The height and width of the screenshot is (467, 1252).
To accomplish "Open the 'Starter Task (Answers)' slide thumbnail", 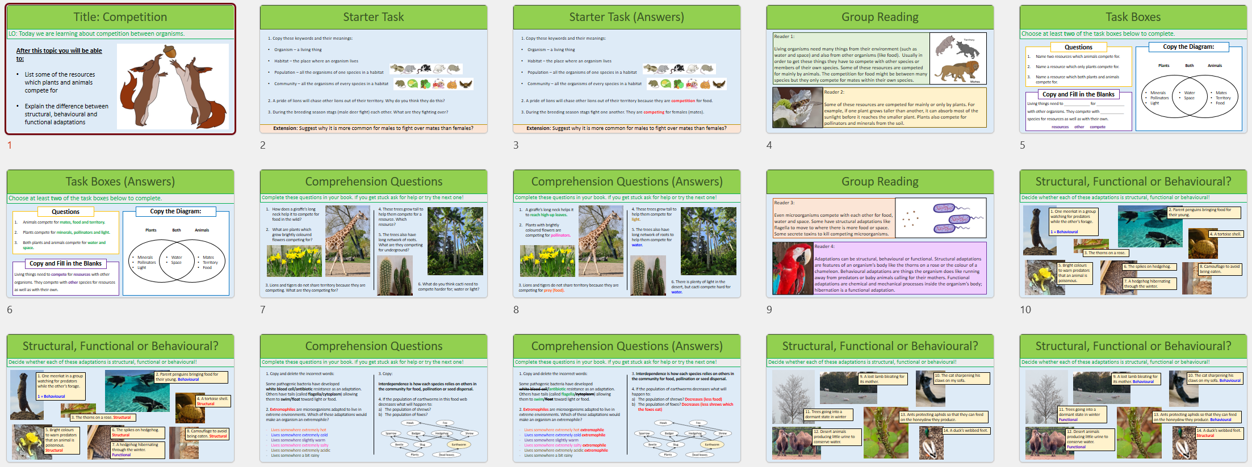I will coord(627,69).
